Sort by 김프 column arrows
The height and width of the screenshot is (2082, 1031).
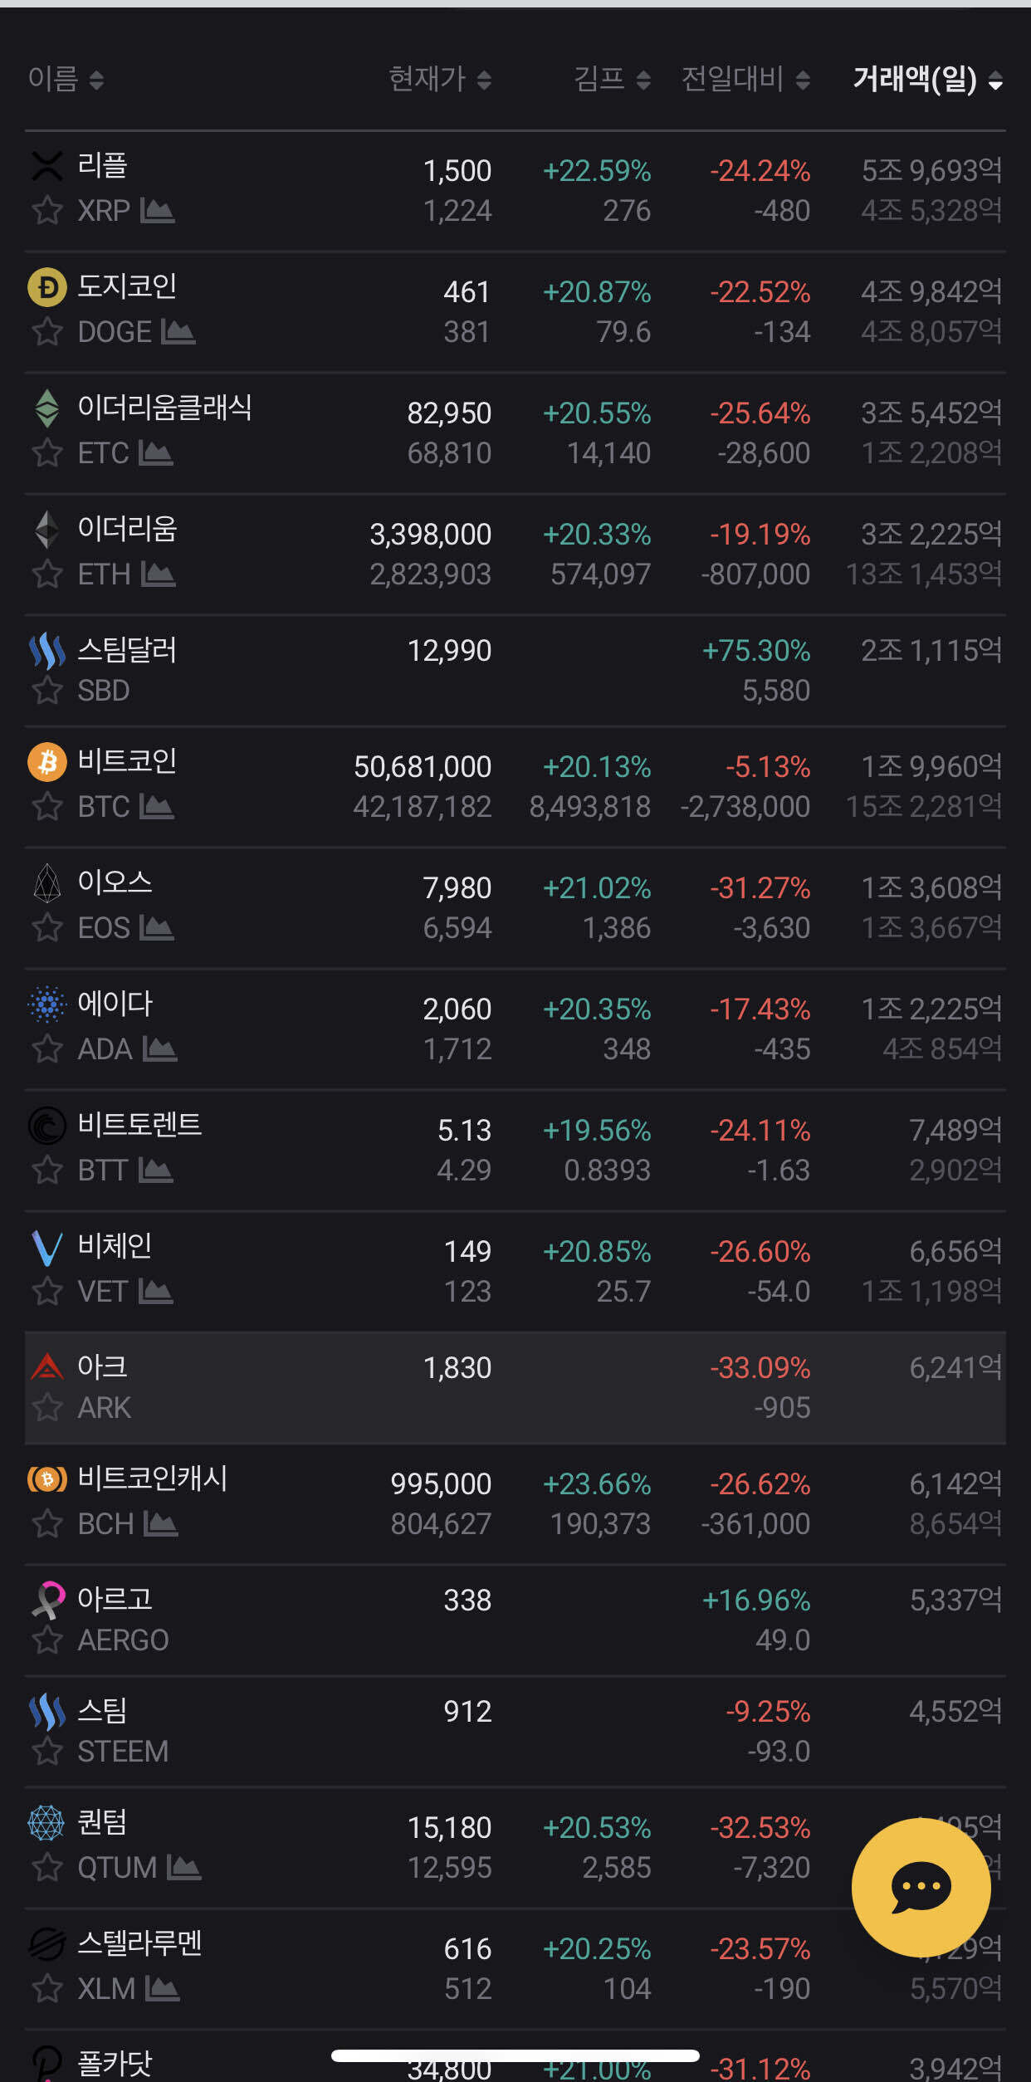(x=643, y=80)
